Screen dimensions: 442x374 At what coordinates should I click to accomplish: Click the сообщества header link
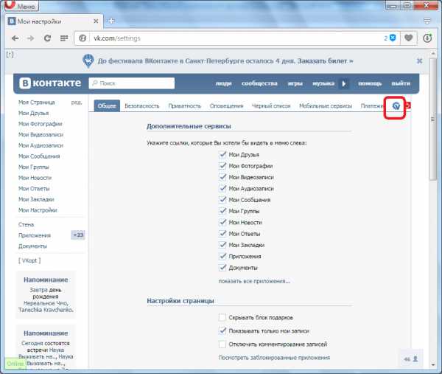[x=259, y=83]
